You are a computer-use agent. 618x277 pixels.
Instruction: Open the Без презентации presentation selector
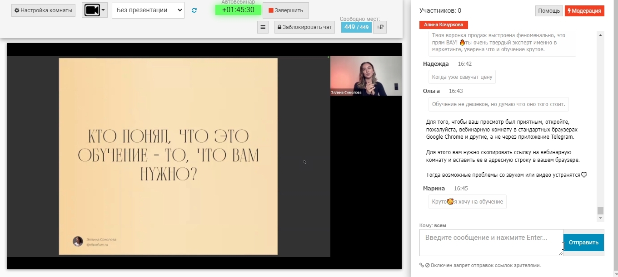(148, 10)
